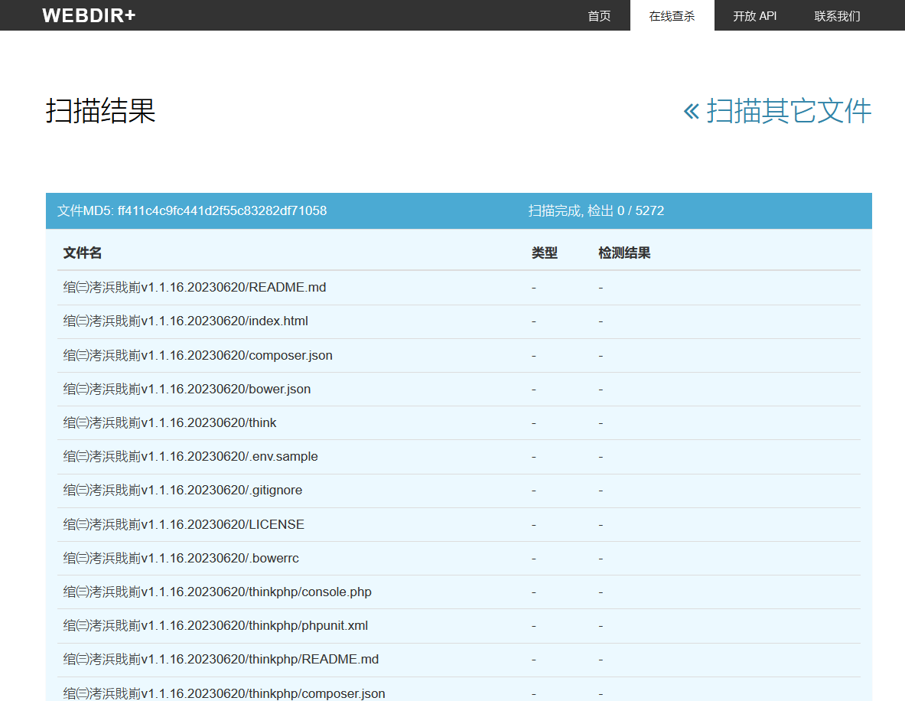Open the 联系我们 navigation link
This screenshot has width=905, height=701.
[837, 16]
